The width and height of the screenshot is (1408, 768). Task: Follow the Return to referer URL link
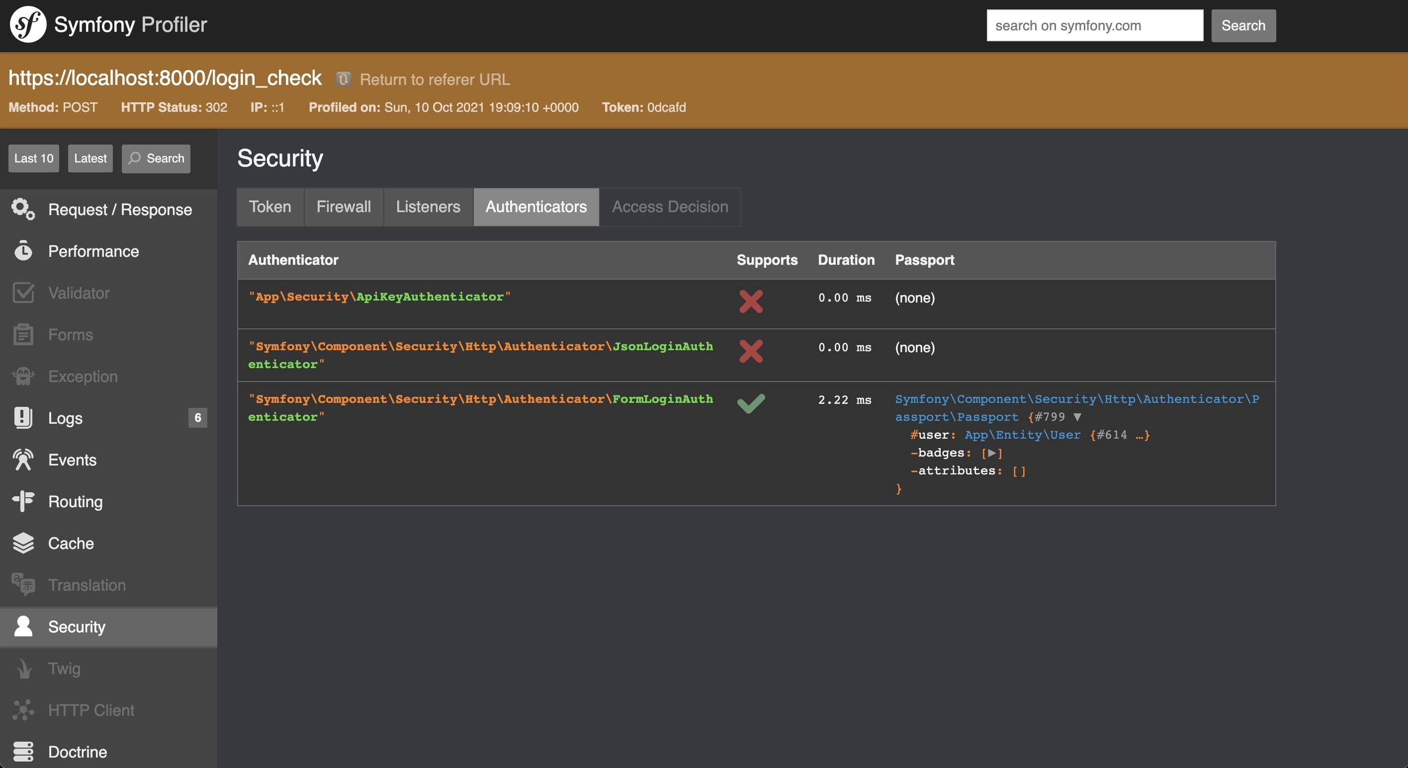[x=435, y=79]
